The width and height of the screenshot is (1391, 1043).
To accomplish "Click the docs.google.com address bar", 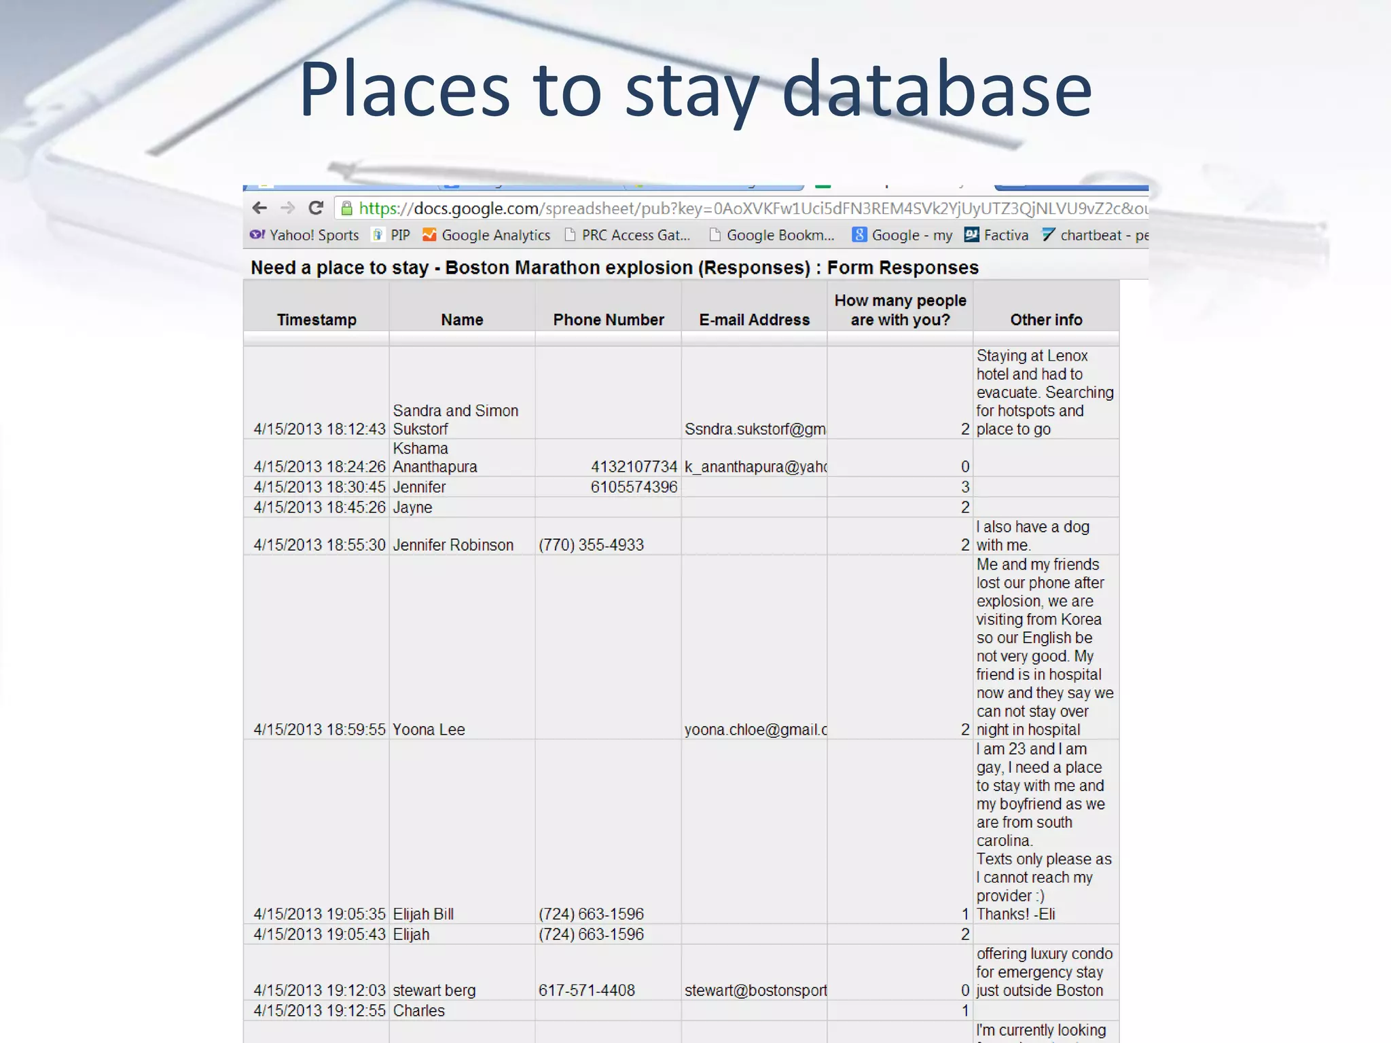I will click(x=742, y=208).
